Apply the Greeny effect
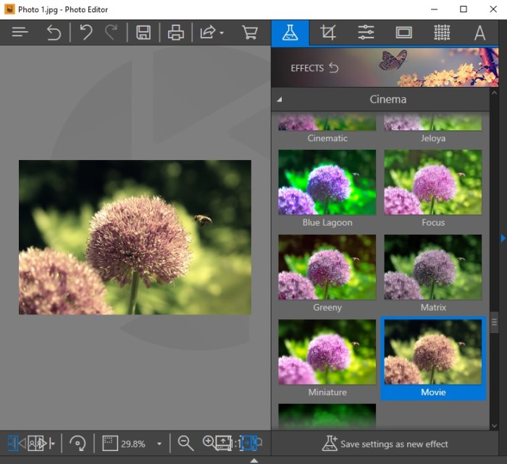 (x=327, y=267)
